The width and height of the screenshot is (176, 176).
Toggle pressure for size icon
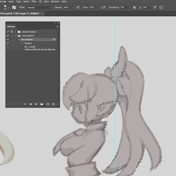click(155, 7)
